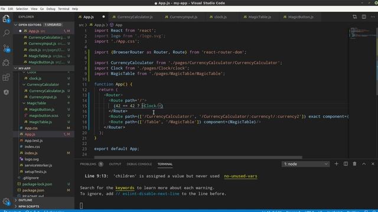
Task: Follow the keywords link in terminal output
Action: 125,188
